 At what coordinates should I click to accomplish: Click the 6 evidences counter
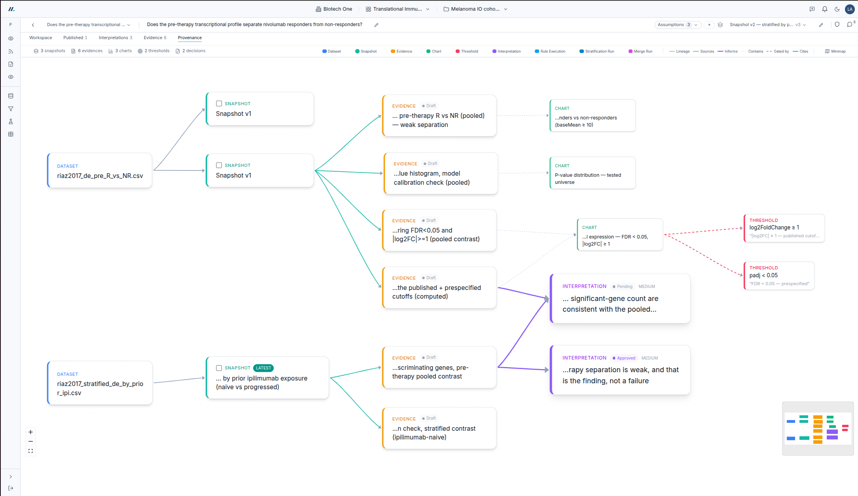pos(87,51)
